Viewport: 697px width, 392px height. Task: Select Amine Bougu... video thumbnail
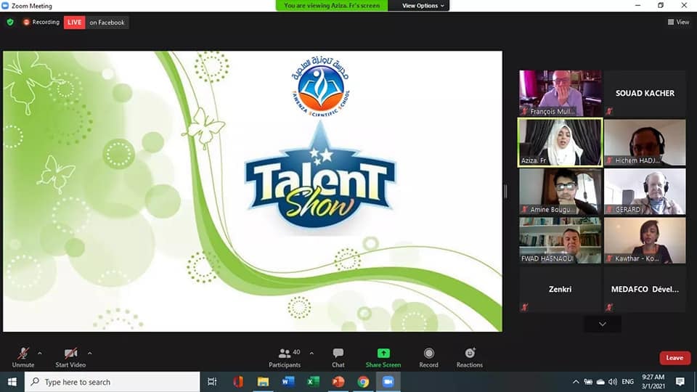tap(560, 192)
